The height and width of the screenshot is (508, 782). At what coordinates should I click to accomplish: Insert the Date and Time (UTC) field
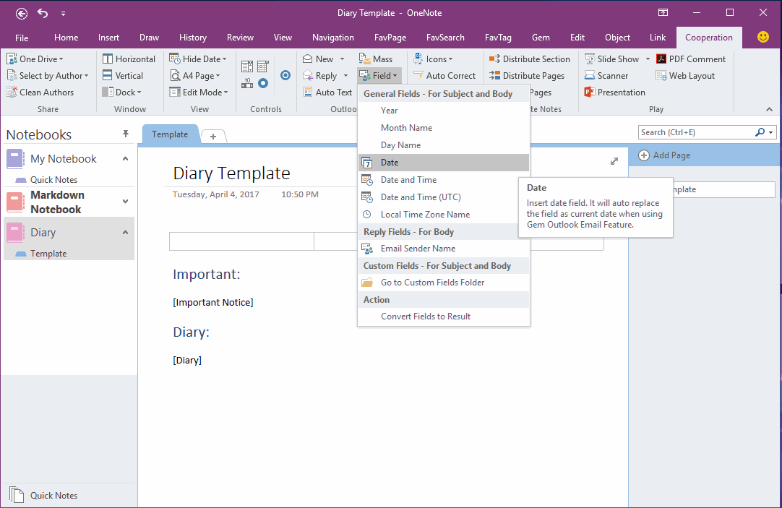click(443, 197)
